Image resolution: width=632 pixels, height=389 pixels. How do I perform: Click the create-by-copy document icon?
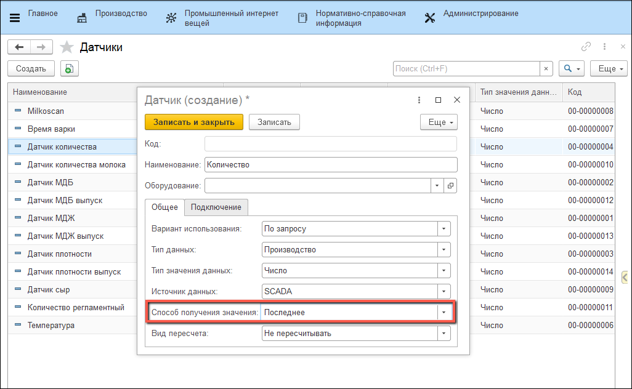69,69
